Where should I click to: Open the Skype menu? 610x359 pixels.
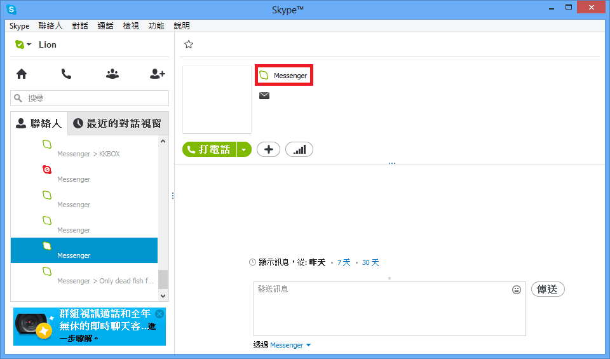20,26
